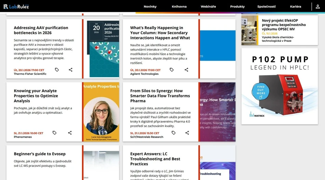The width and height of the screenshot is (325, 180).
Task: Open the Knihovna menu item
Action: tap(179, 6)
